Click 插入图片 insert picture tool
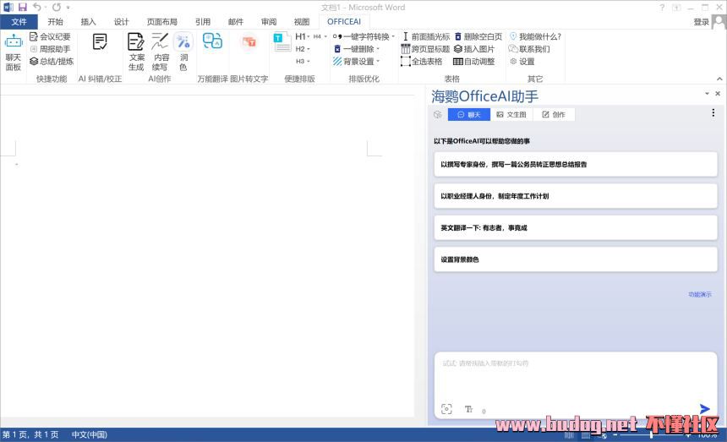The image size is (727, 442). click(x=474, y=49)
